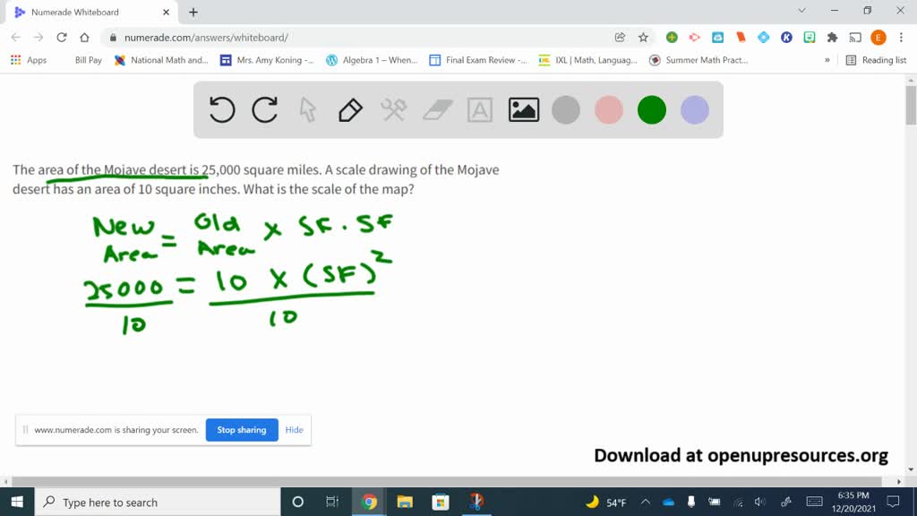Viewport: 917px width, 516px height.
Task: Click the undo arrow in whiteboard toolbar
Action: 222,110
